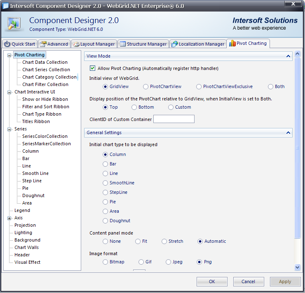This screenshot has height=293, width=305.
Task: Select Chart Series Collection tree item
Action: coord(46,70)
